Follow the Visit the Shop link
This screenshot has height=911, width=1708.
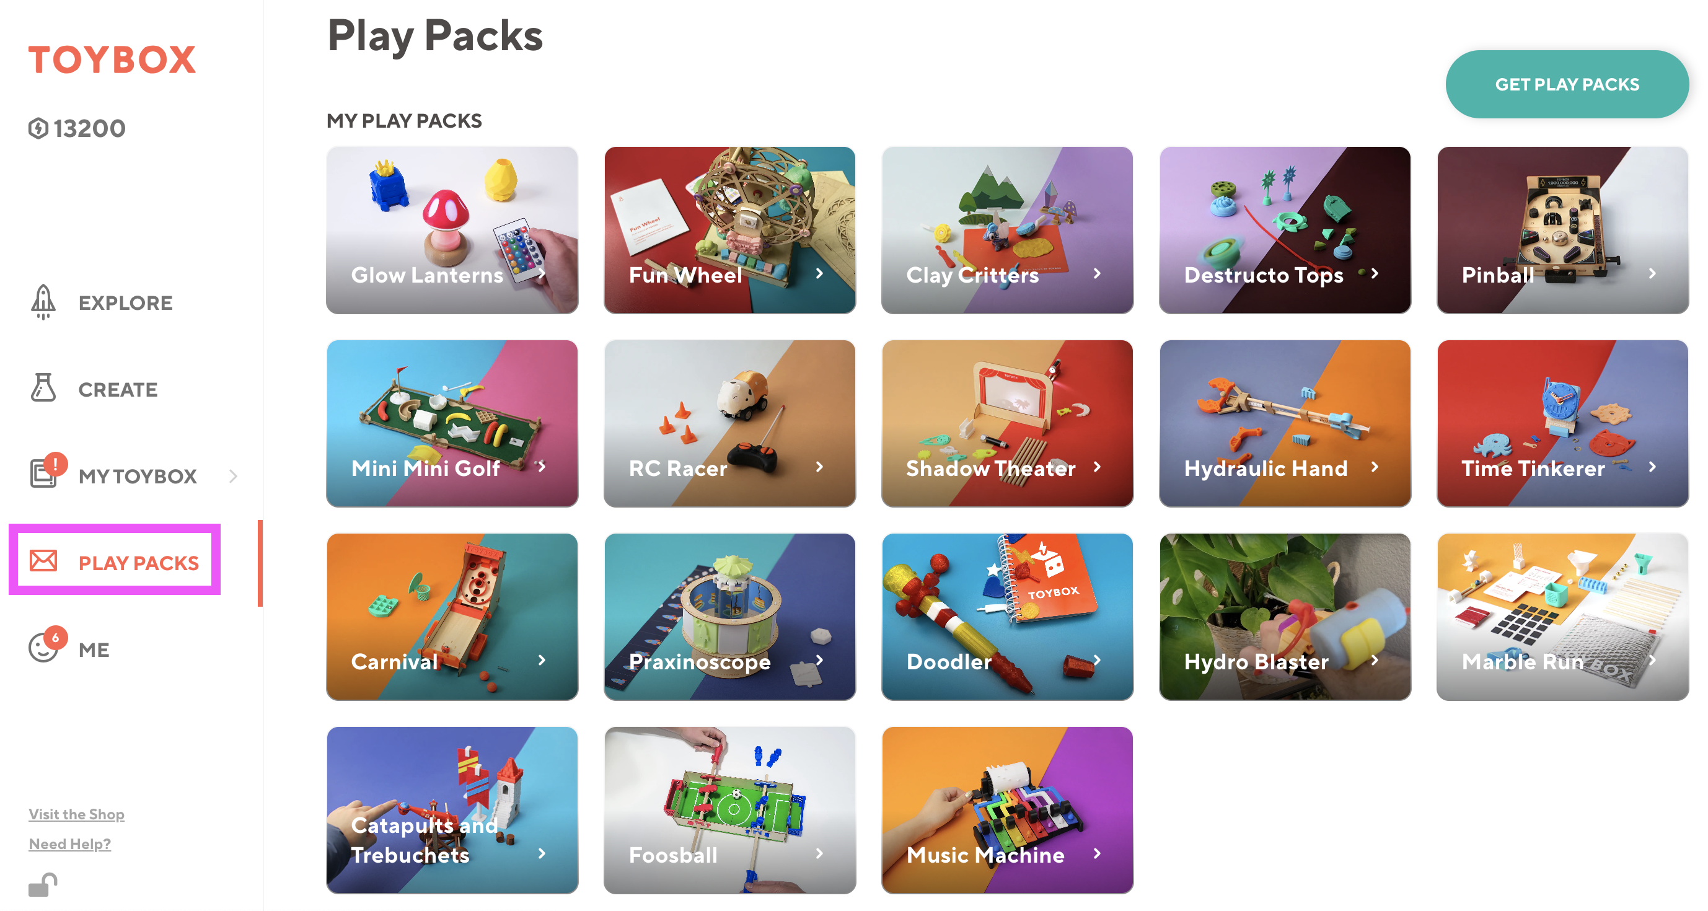76,814
